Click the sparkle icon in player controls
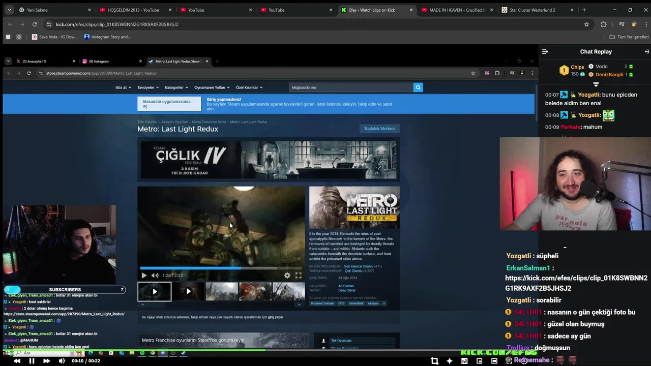This screenshot has height=366, width=651. pos(450,361)
